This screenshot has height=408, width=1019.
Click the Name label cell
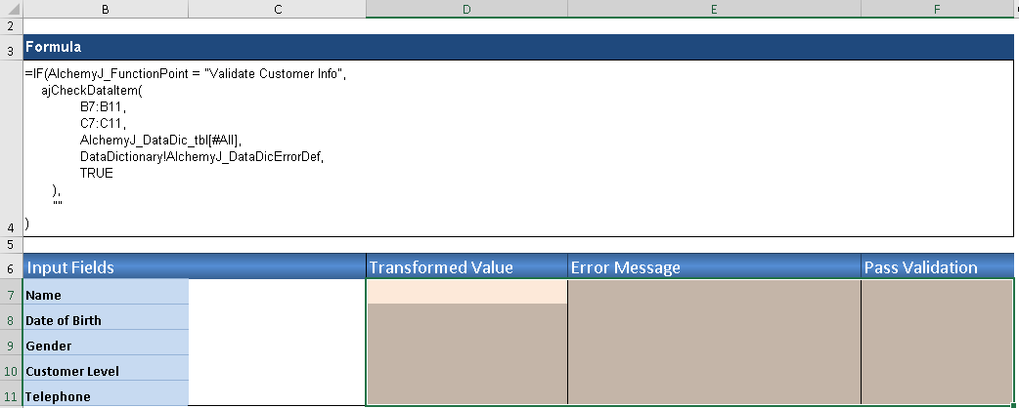point(106,294)
